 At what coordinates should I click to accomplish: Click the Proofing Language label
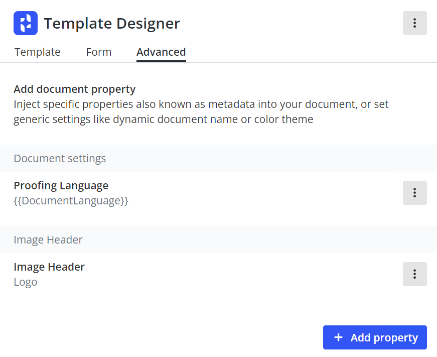click(61, 185)
